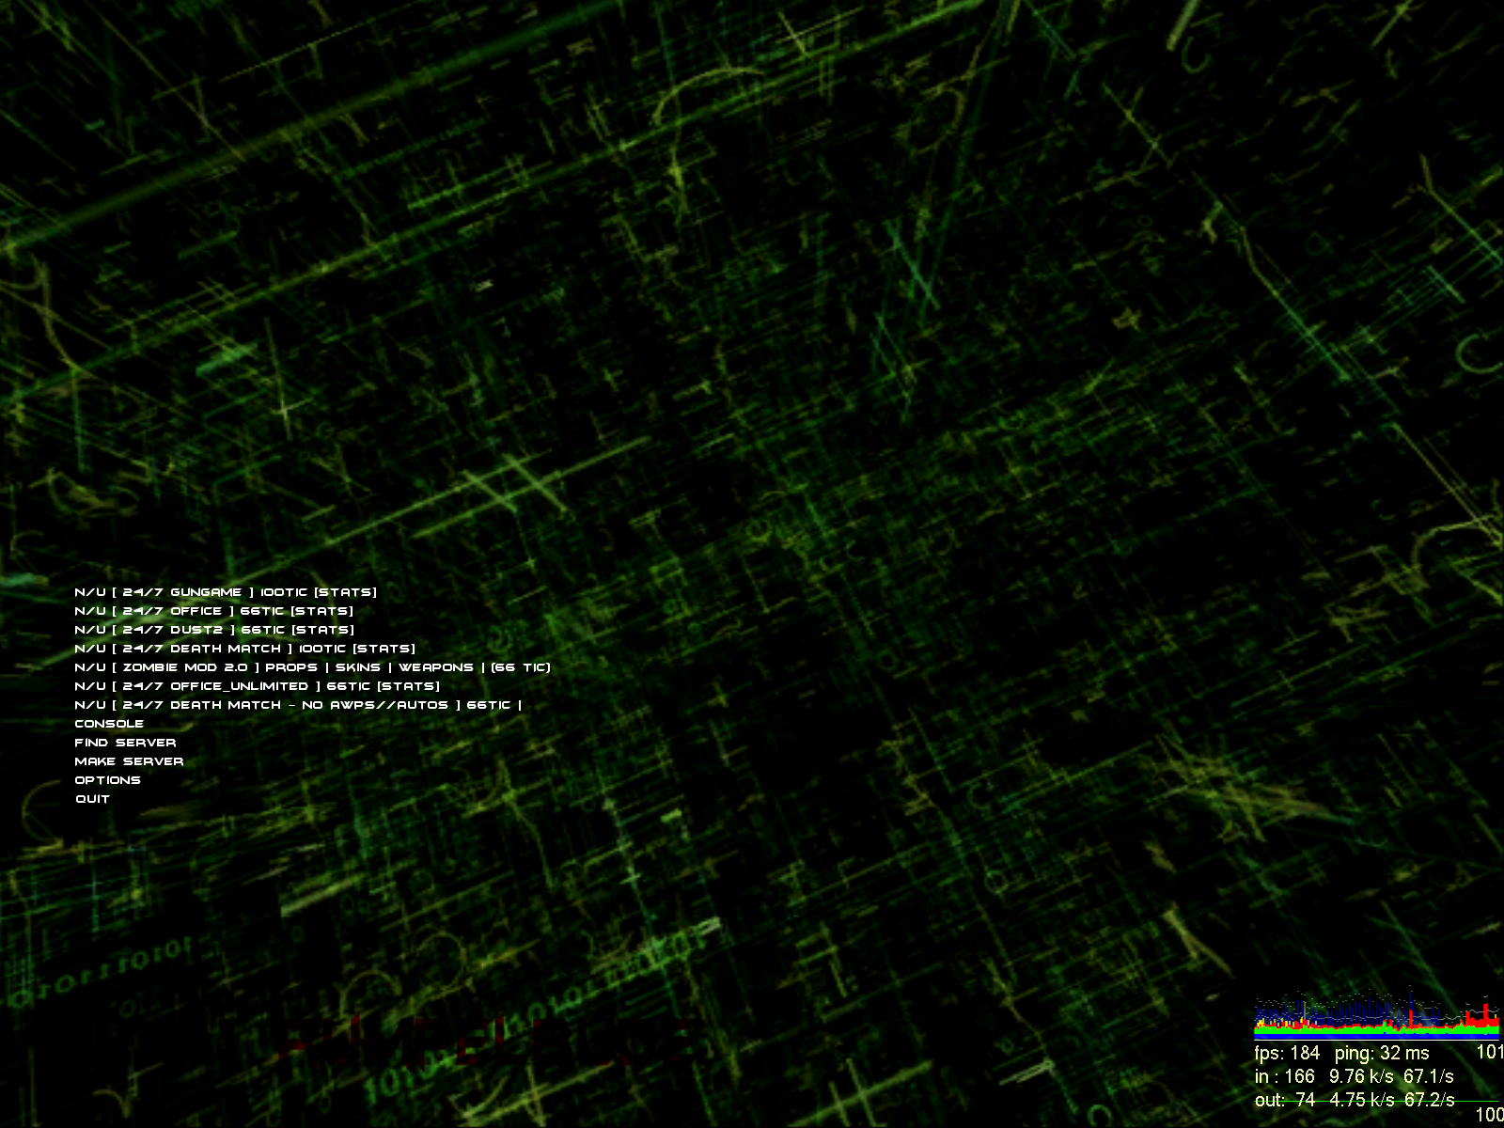Click the in: 166 9.76 k/s line
The image size is (1504, 1128).
[x=1354, y=1076]
